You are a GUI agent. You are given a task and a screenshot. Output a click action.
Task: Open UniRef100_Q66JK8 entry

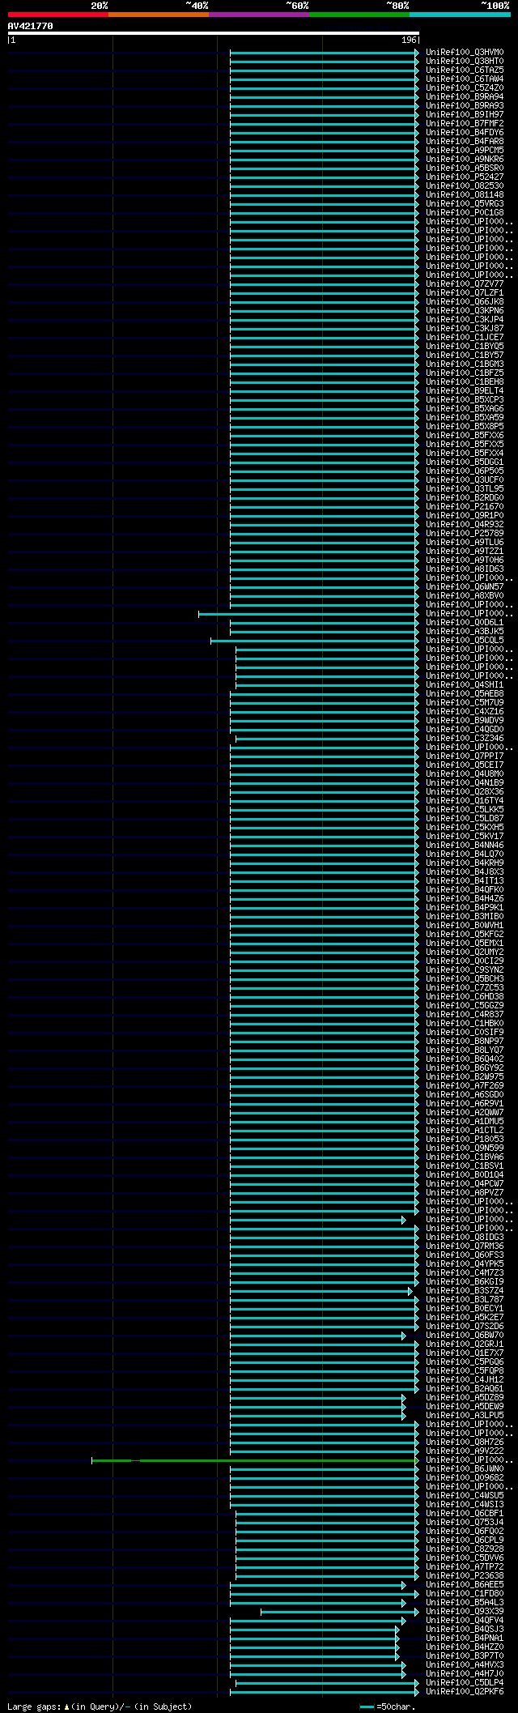pyautogui.click(x=465, y=302)
